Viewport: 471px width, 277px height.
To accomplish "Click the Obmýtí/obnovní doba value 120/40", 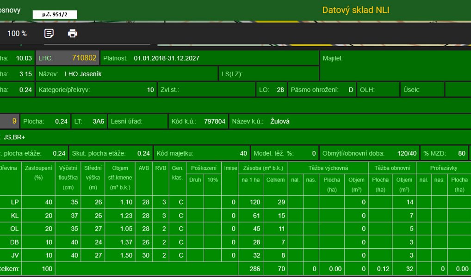I will click(x=407, y=153).
